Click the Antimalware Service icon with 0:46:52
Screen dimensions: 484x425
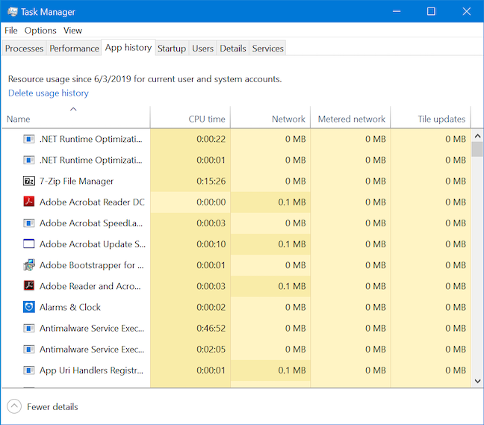click(28, 328)
